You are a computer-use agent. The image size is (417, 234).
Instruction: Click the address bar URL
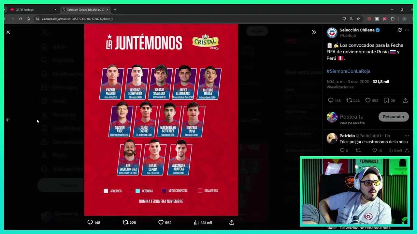78,19
